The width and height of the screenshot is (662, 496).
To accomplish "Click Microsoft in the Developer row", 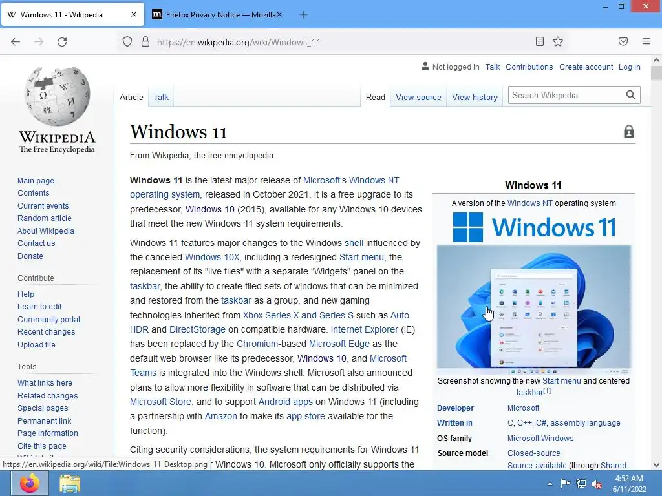I will click(523, 408).
